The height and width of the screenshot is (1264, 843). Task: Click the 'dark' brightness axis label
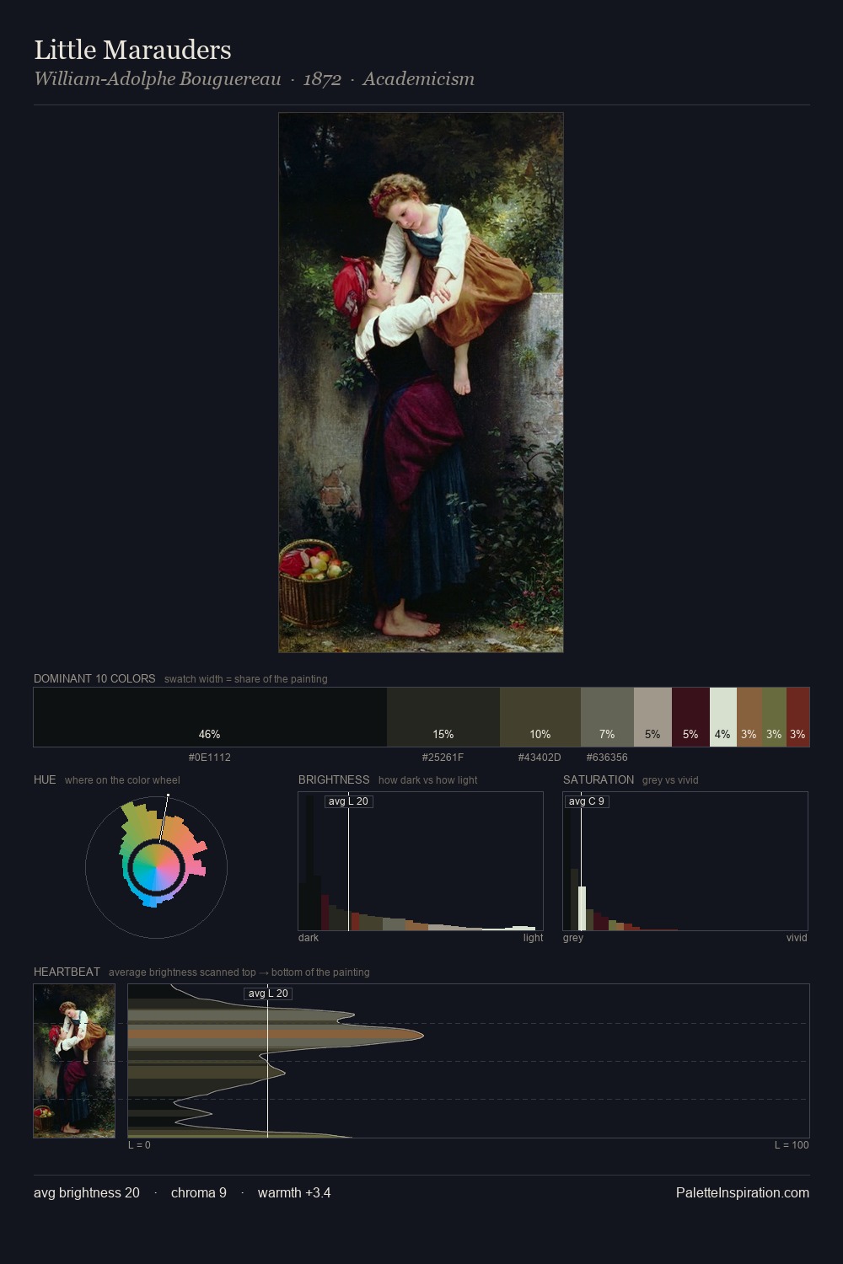tap(309, 938)
